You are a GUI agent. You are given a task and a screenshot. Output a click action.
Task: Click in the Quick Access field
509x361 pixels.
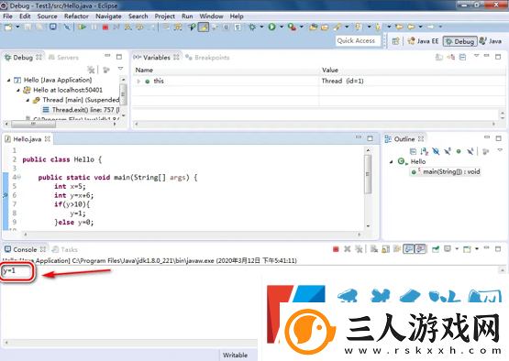pyautogui.click(x=358, y=41)
